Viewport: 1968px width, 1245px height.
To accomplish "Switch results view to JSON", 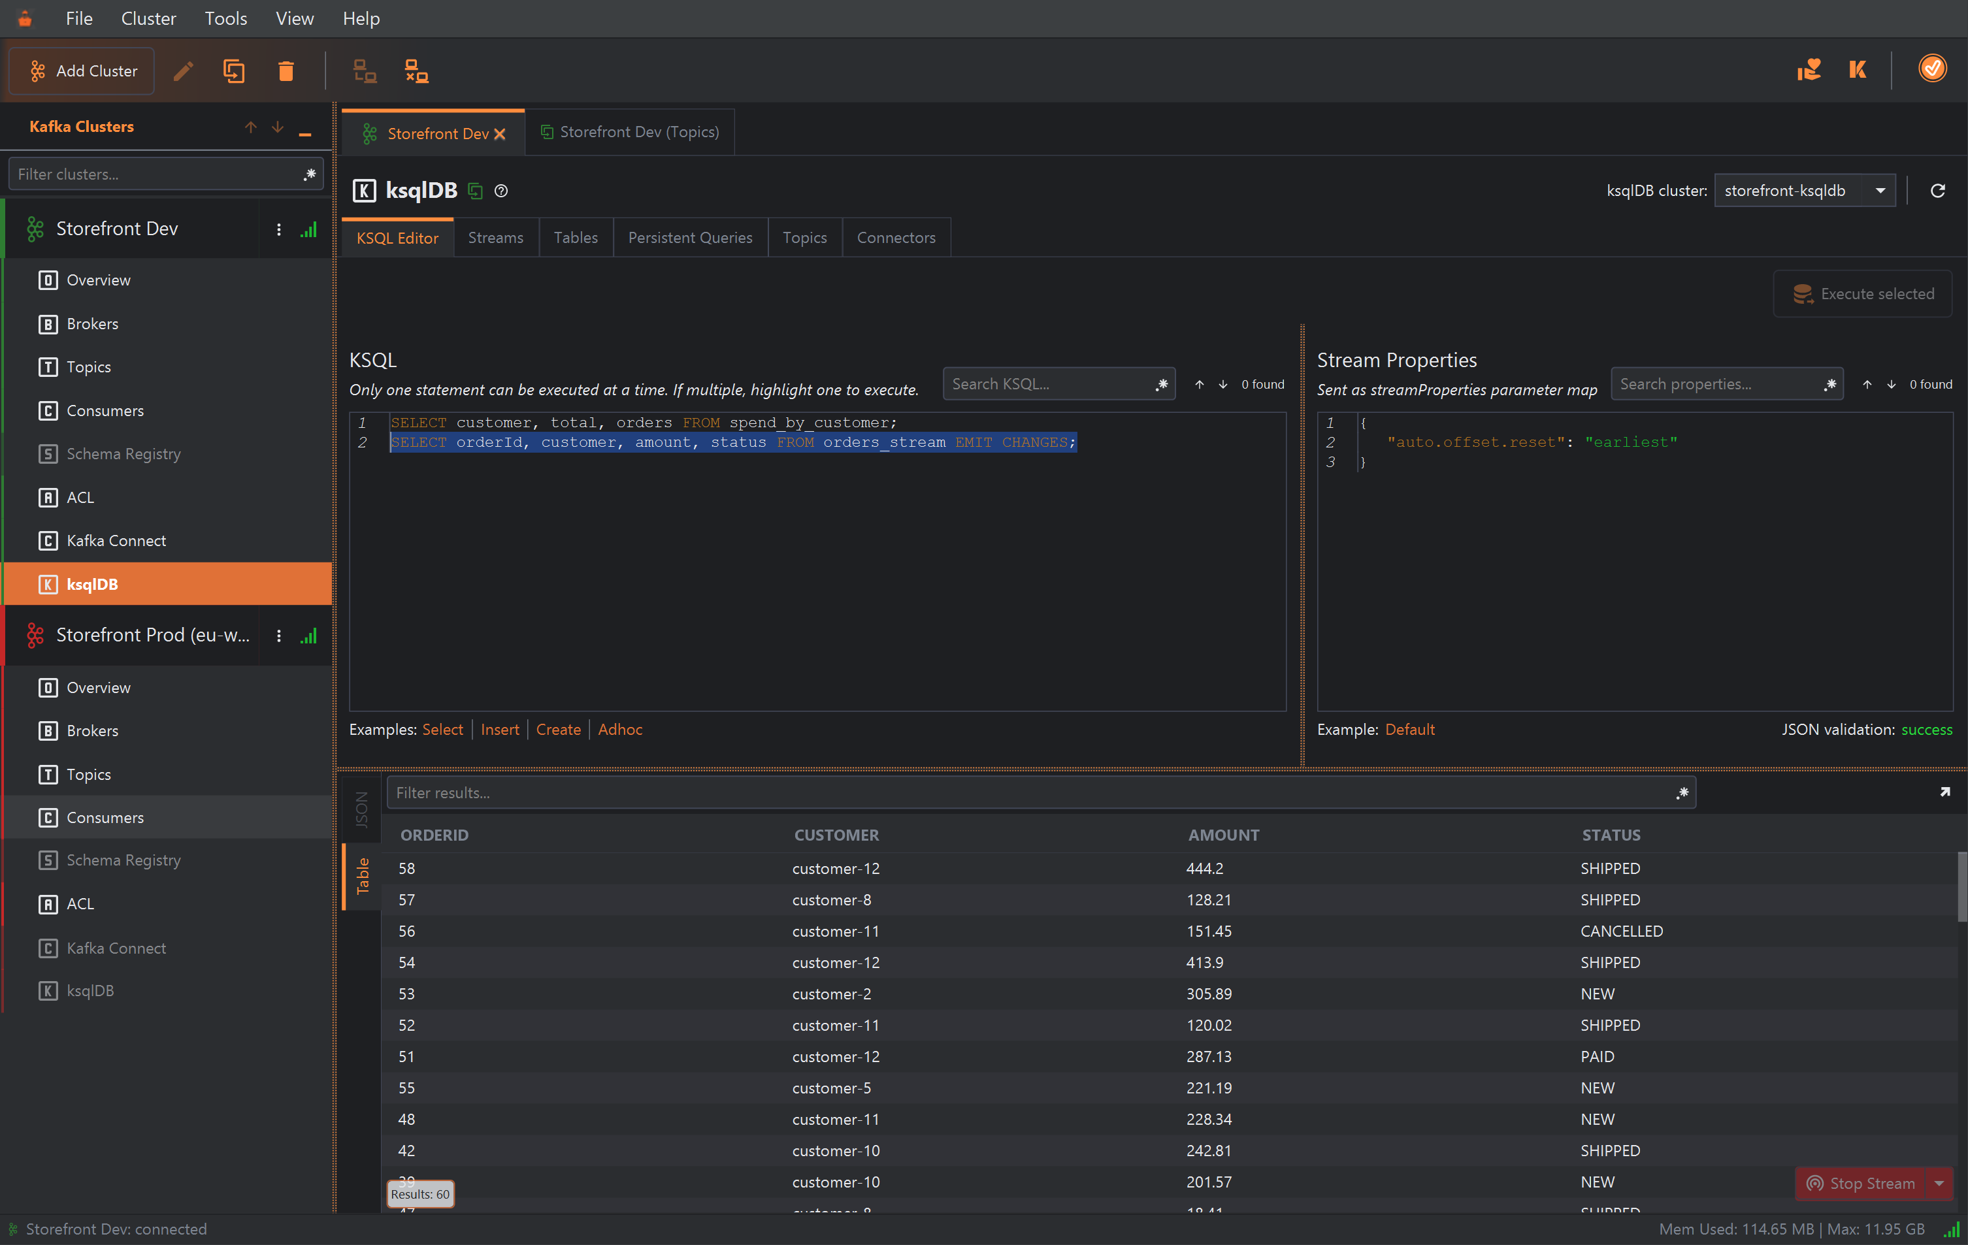I will tap(361, 809).
